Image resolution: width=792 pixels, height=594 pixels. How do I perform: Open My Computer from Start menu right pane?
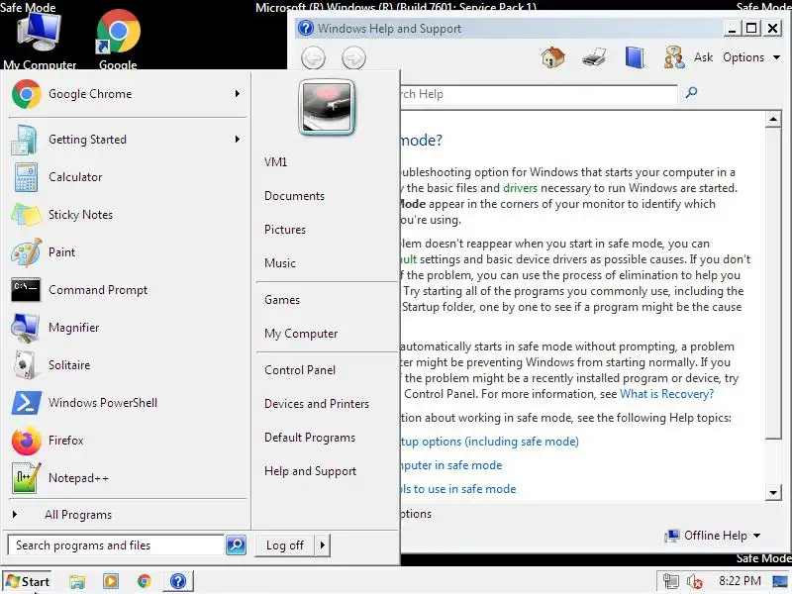301,334
